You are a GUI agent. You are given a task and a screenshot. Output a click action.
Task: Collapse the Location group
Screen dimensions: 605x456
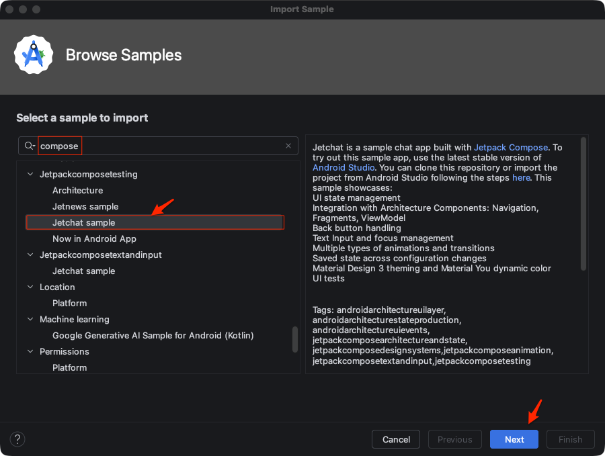(30, 287)
